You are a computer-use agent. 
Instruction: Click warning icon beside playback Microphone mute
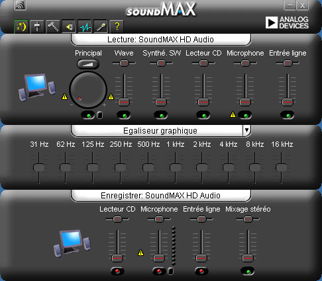point(233,114)
